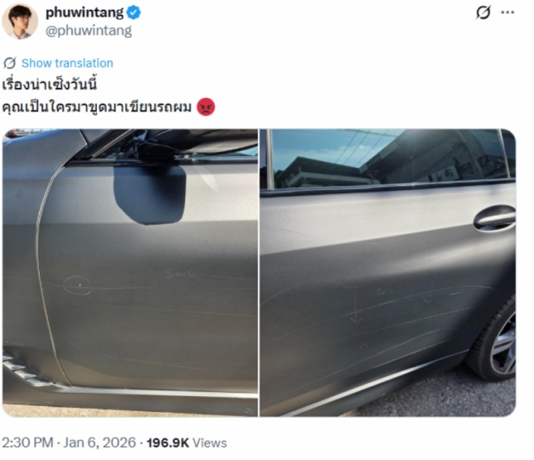Open the @phuwintang handle link
This screenshot has height=460, width=534.
click(x=89, y=31)
